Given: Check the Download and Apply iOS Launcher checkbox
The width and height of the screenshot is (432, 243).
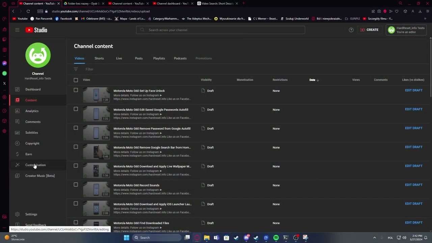Looking at the screenshot, I should coord(76,204).
